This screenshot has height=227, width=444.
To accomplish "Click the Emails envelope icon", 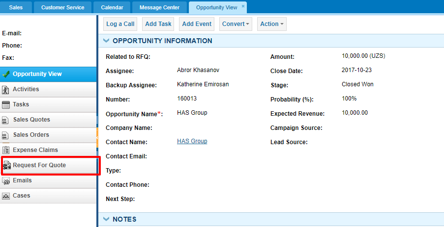I will click(6, 181).
